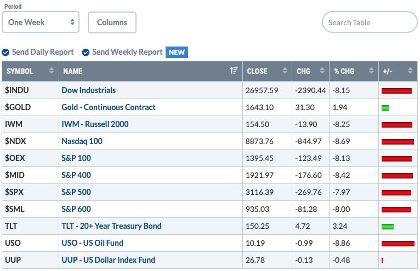The width and height of the screenshot is (420, 271).
Task: Click the percent change -8.25
Action: tap(341, 124)
